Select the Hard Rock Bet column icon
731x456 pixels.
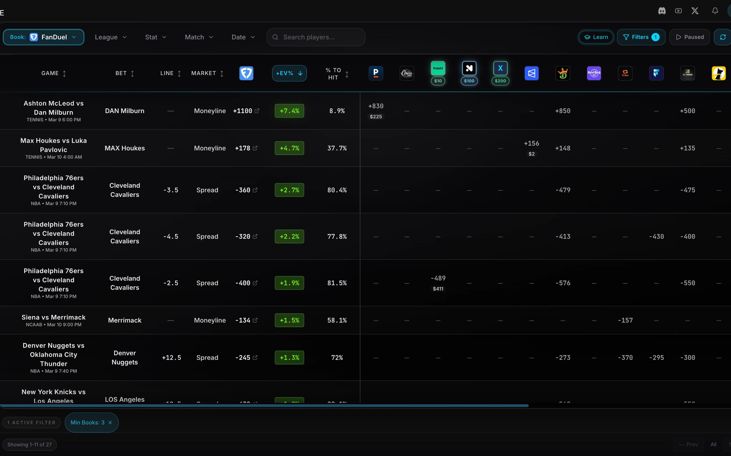click(x=594, y=73)
